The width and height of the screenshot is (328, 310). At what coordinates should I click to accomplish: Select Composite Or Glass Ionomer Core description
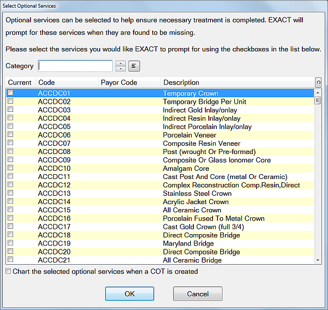coord(217,160)
